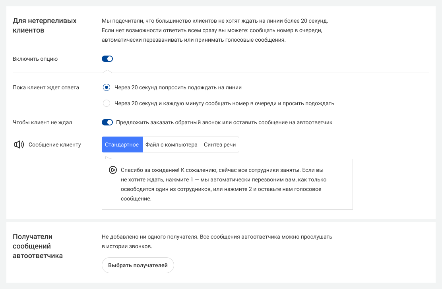Click the Сообщение клиенту label
Screen dimensions: 442x289
[55, 144]
